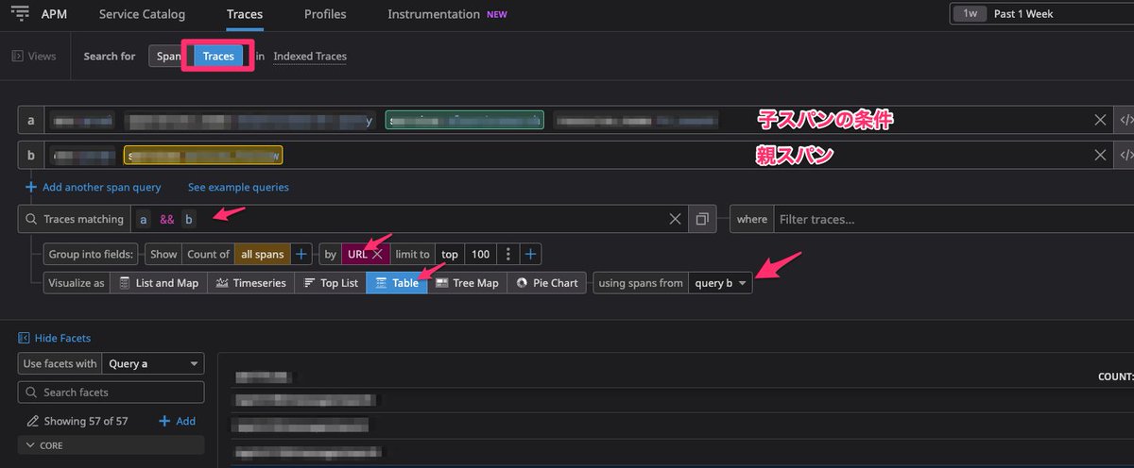The height and width of the screenshot is (468, 1134).
Task: Click Add another span query
Action: (94, 187)
